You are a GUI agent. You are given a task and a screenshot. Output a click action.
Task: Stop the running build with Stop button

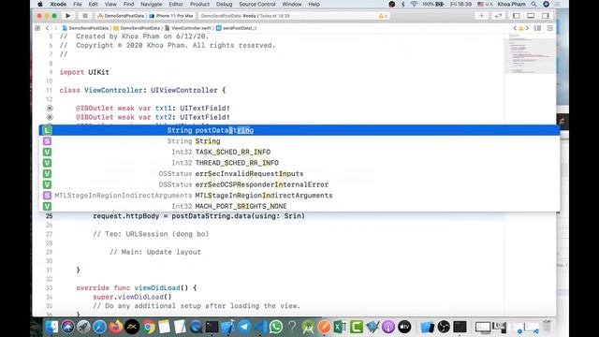pyautogui.click(x=85, y=16)
